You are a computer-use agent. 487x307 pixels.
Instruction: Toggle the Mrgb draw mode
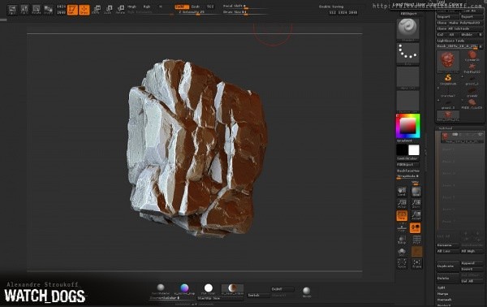pyautogui.click(x=132, y=6)
